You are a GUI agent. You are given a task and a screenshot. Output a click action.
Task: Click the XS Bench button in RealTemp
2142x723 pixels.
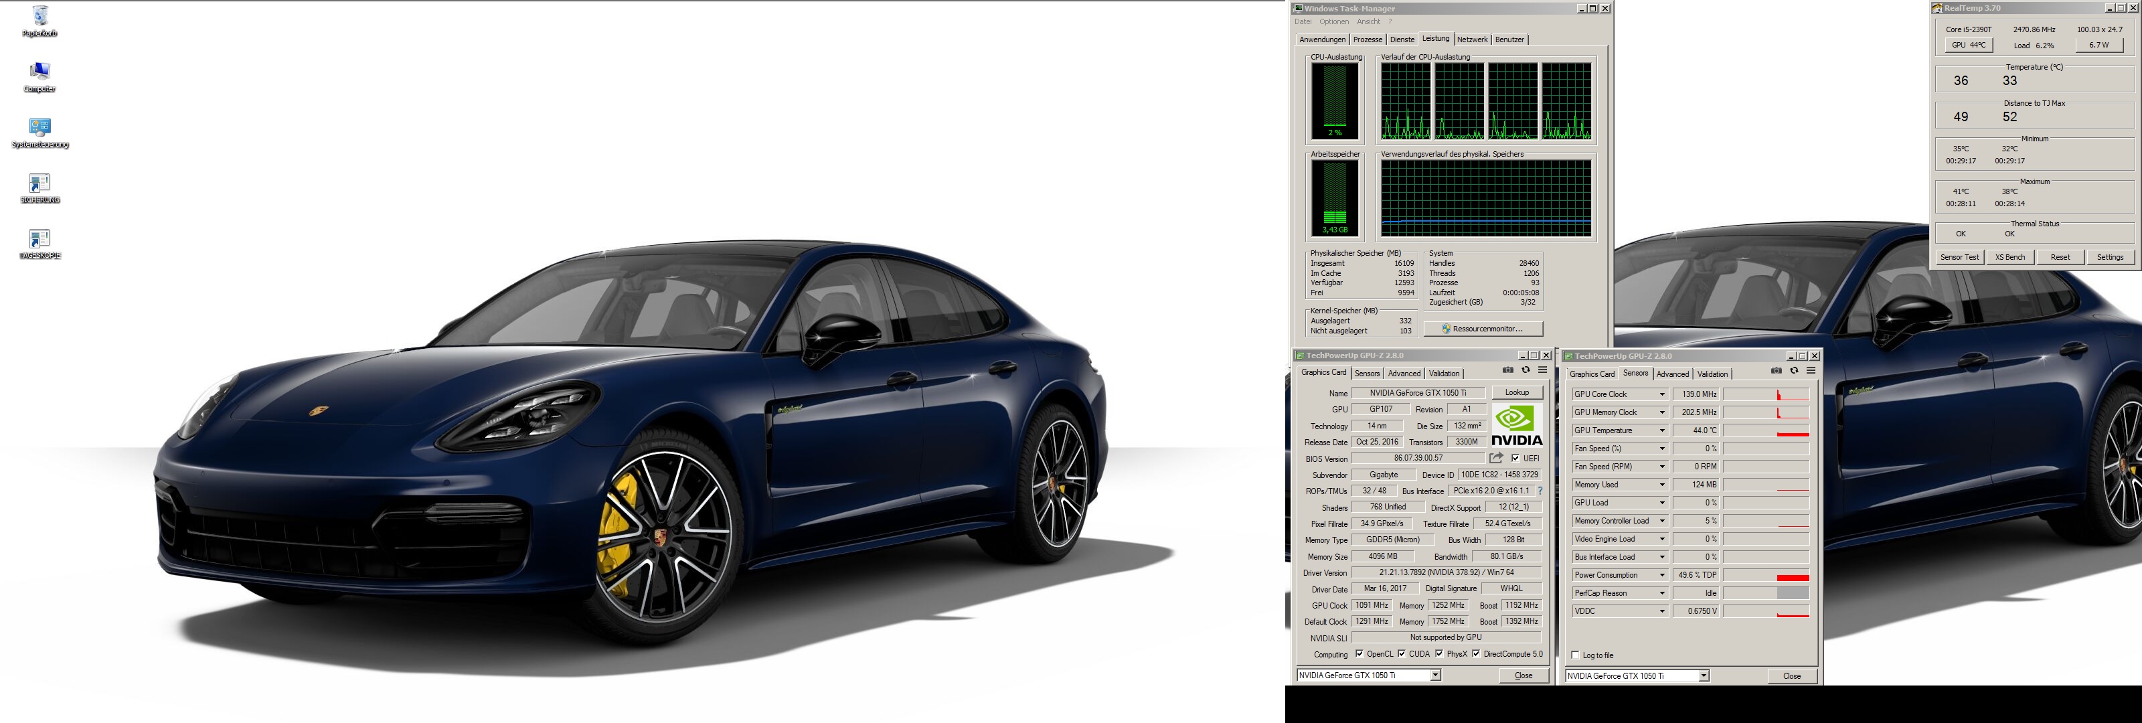[x=2009, y=257]
